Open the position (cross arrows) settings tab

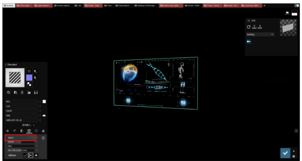point(8,131)
